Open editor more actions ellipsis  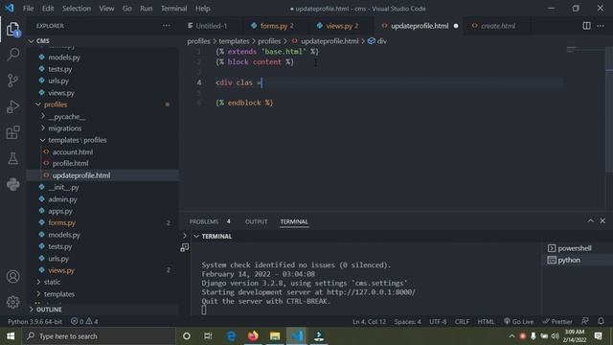[x=601, y=26]
